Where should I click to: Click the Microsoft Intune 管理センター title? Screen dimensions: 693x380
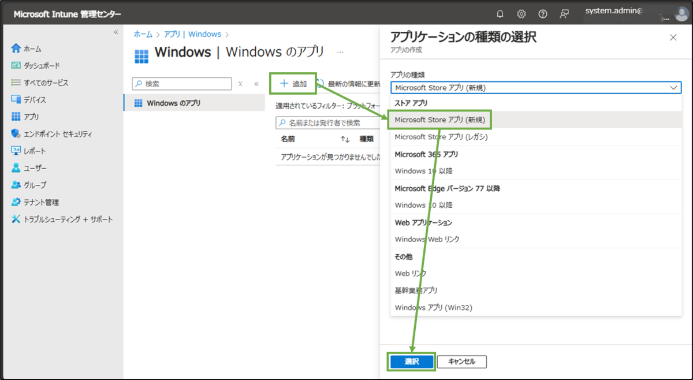point(67,14)
